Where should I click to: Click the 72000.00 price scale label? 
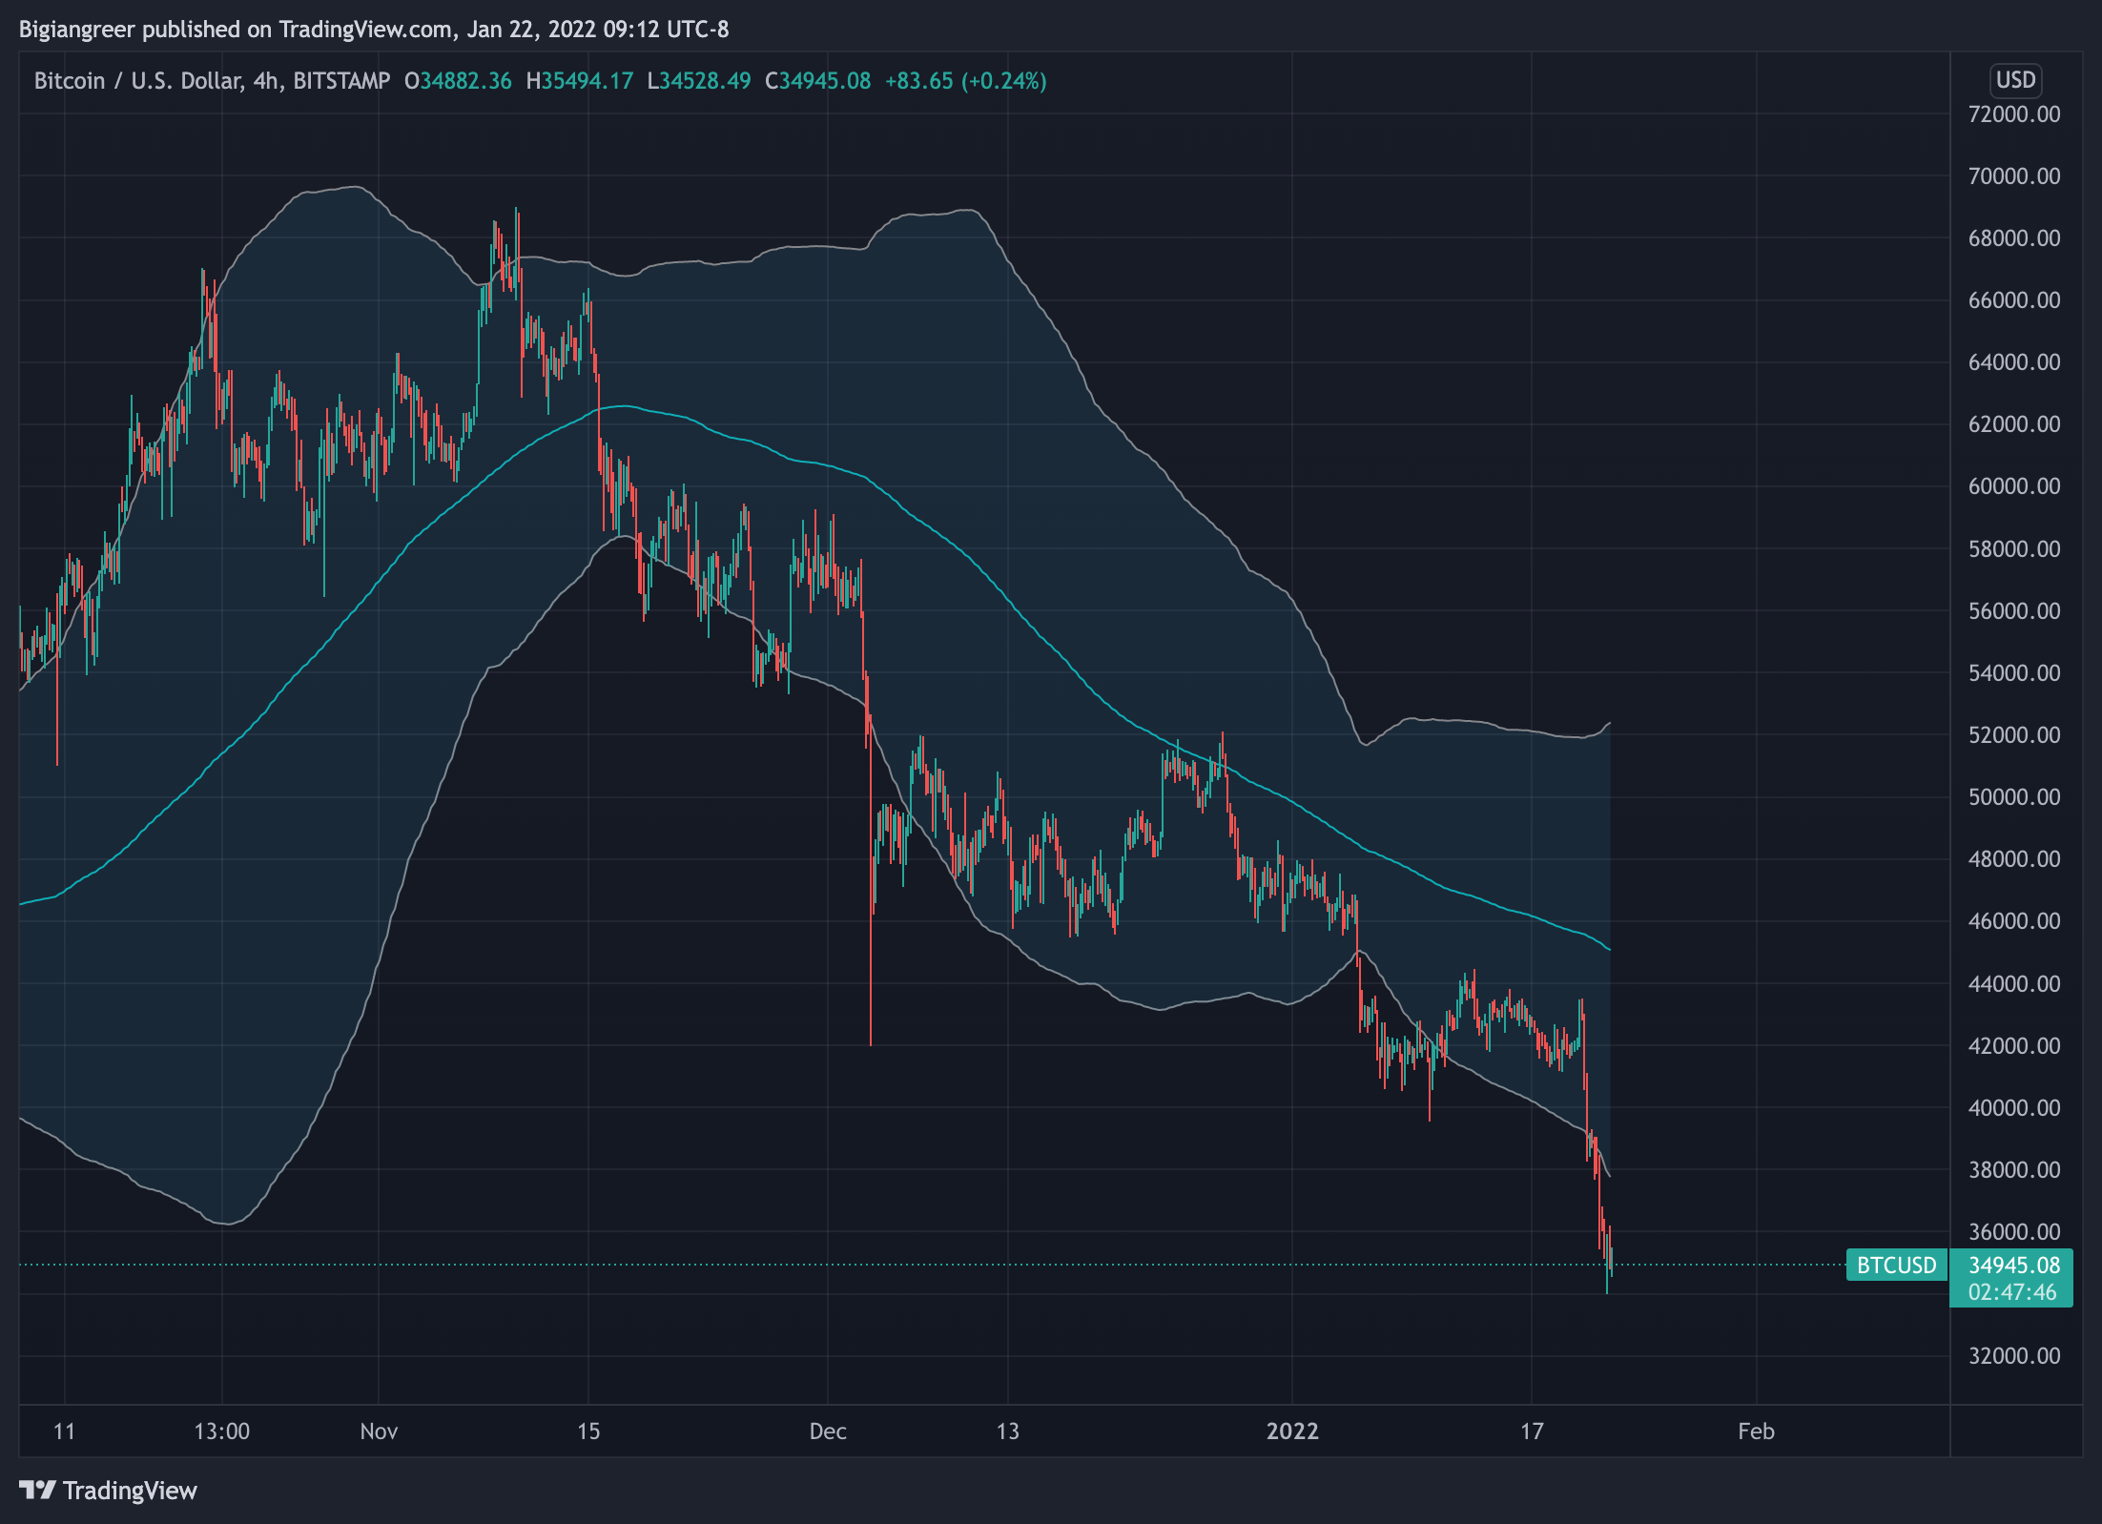coord(2013,114)
